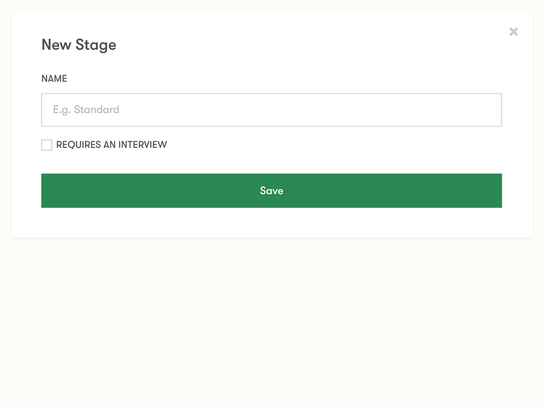Click the NAME field label
Viewport: 544px width, 408px height.
click(54, 79)
